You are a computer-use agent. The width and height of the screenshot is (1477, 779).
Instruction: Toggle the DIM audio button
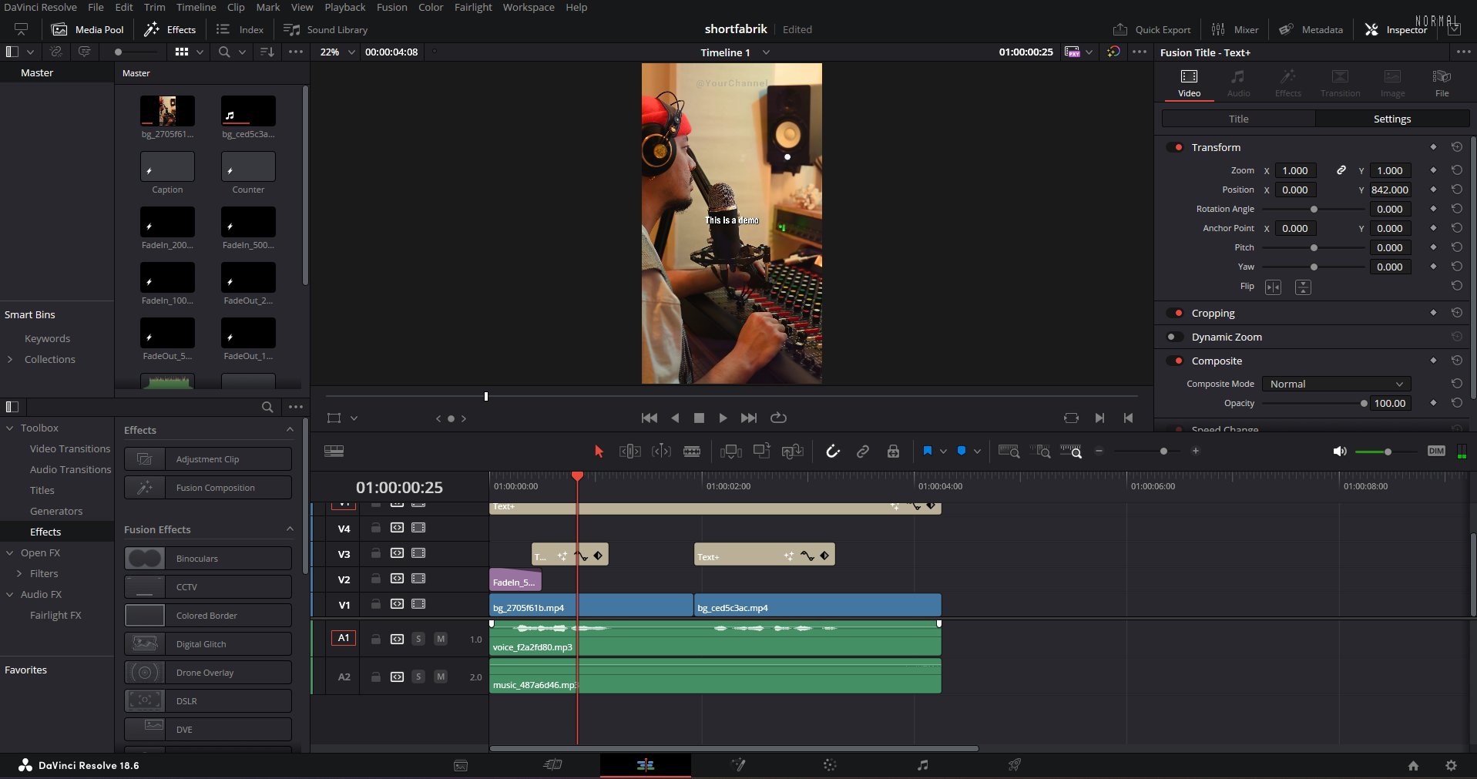tap(1436, 452)
